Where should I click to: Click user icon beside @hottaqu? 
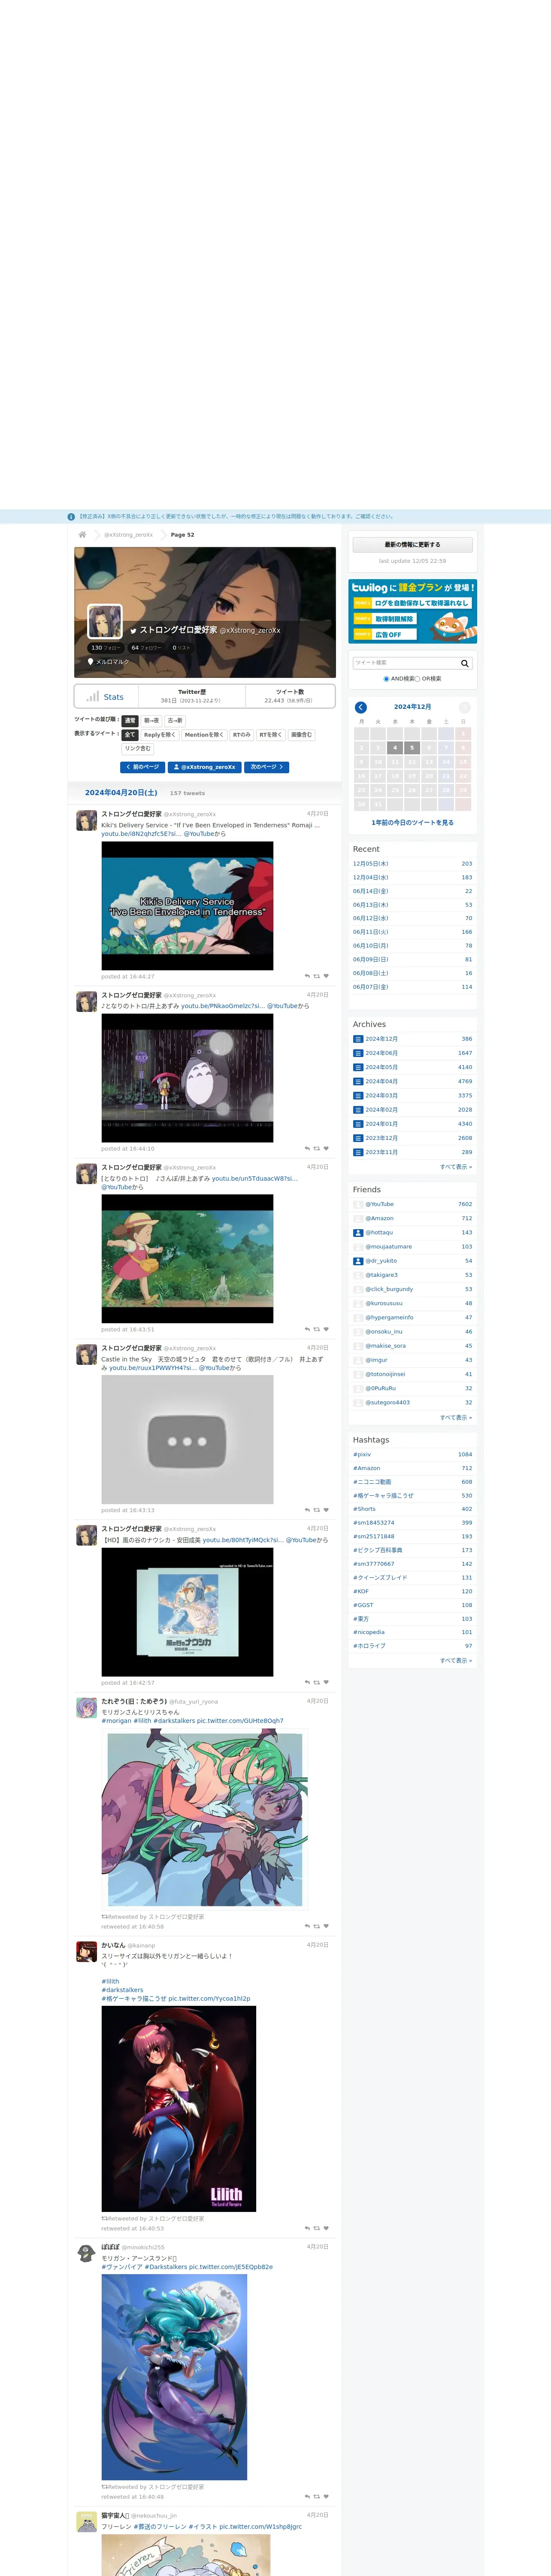(x=358, y=1232)
